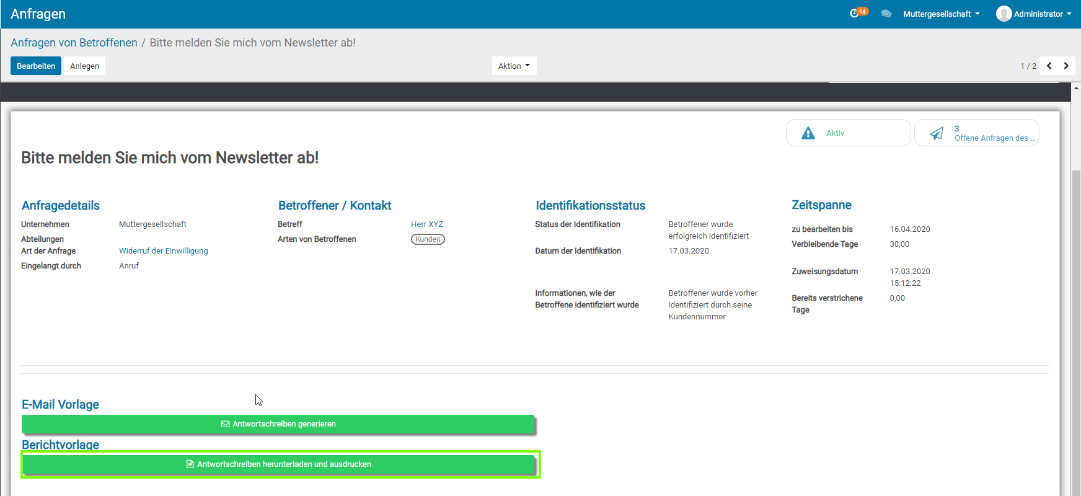Viewport: 1081px width, 496px height.
Task: Click the Anlegen button
Action: [x=84, y=66]
